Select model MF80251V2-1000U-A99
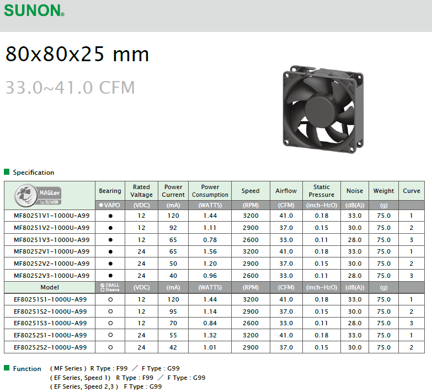Screen dimensions: 432x392 click(x=50, y=228)
